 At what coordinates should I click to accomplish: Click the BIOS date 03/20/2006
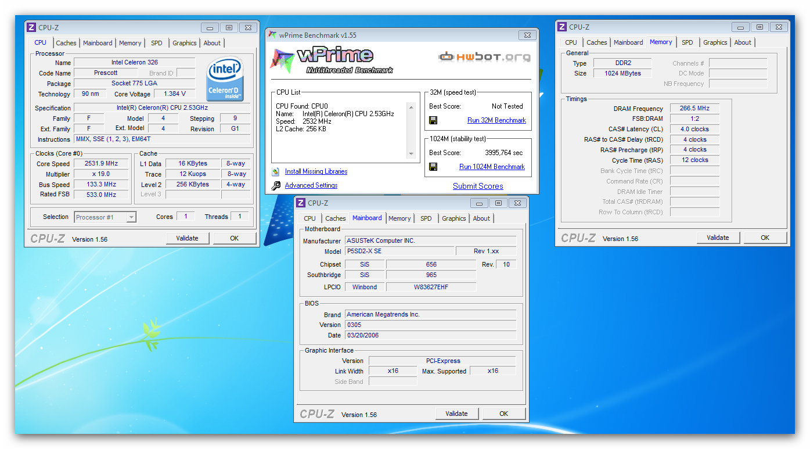click(430, 335)
